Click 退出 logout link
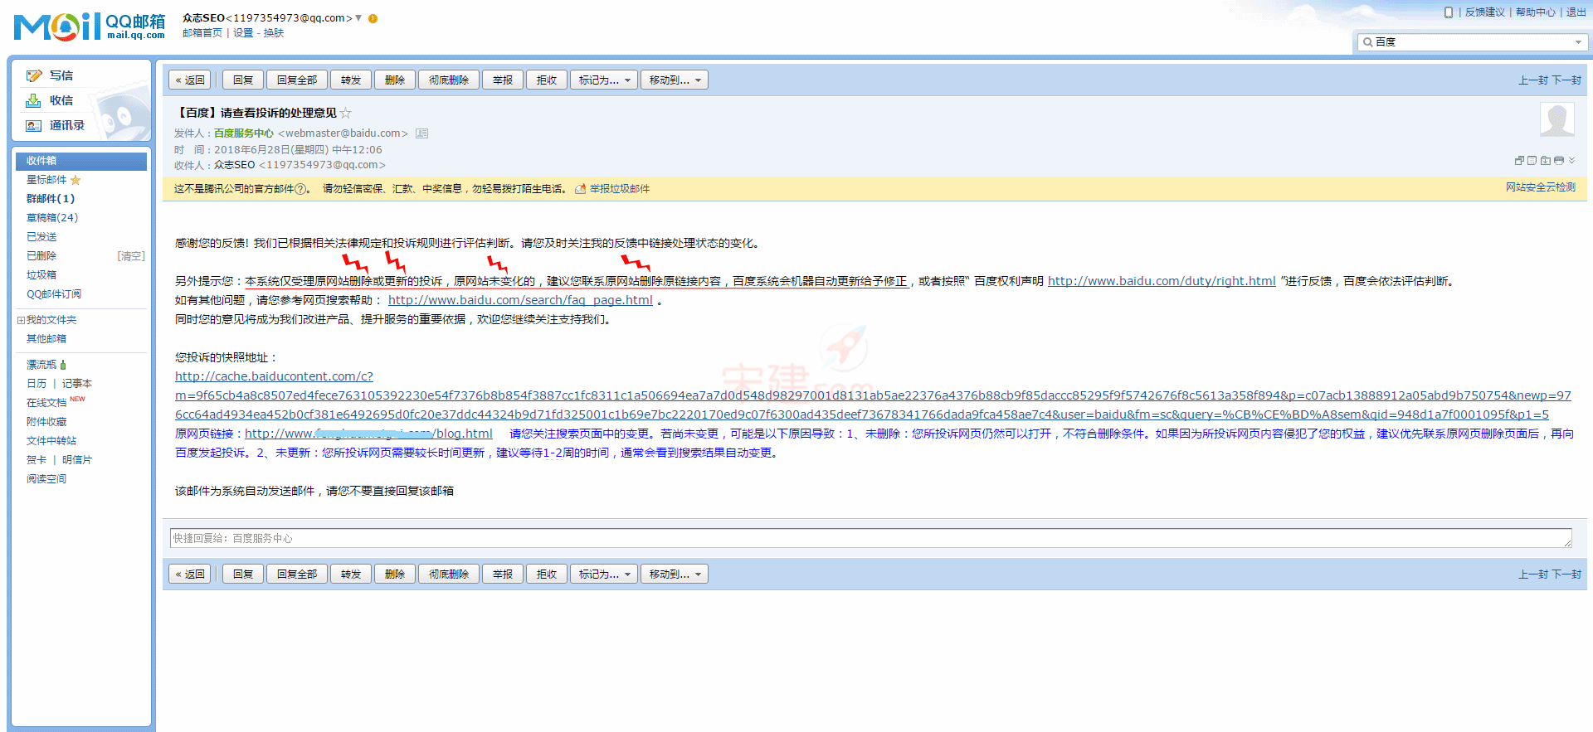 [1576, 12]
